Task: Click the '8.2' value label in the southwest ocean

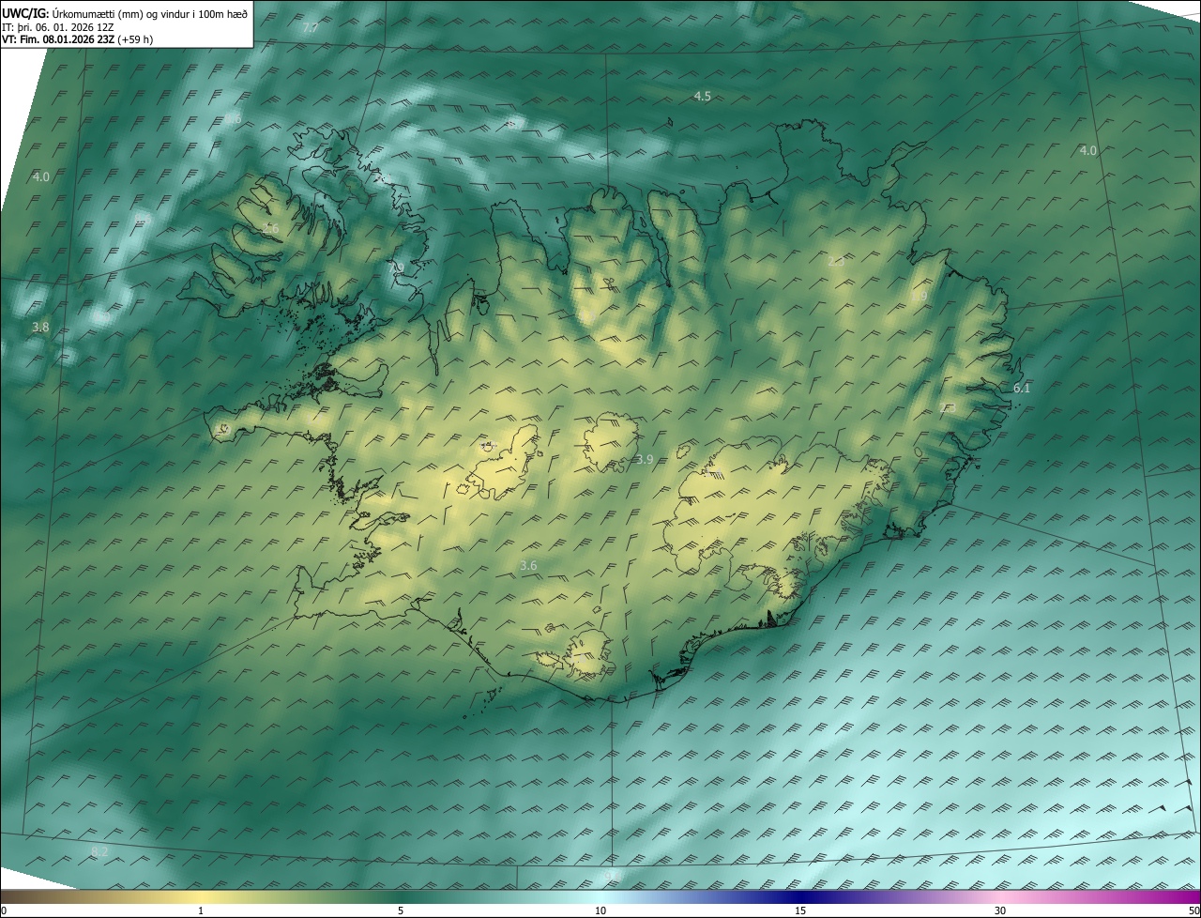Action: (x=99, y=851)
